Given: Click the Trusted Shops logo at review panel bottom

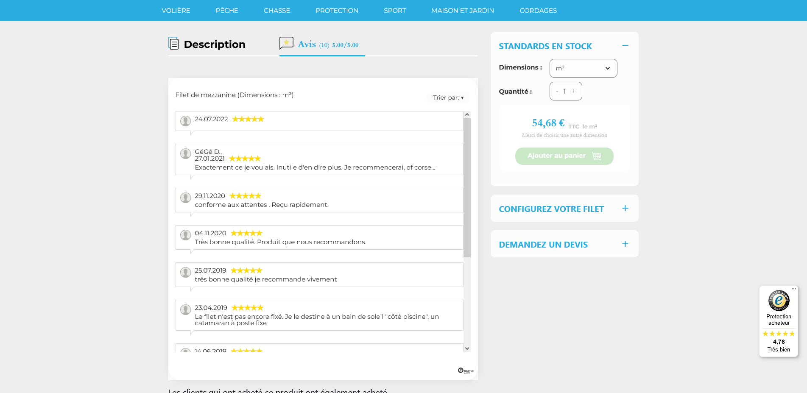Looking at the screenshot, I should [465, 370].
